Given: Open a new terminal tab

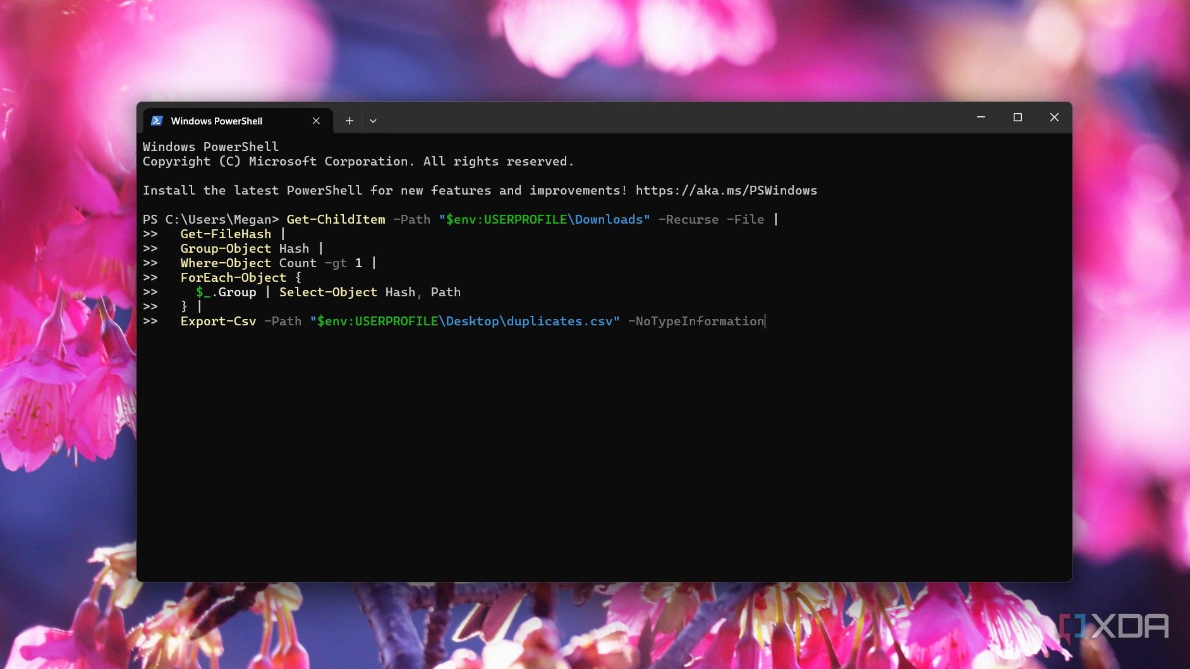Looking at the screenshot, I should point(349,121).
